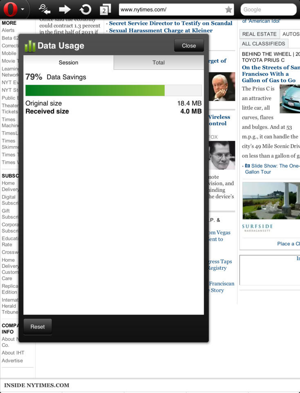Click the photo of man with glasses
Image resolution: width=300 pixels, height=393 pixels.
click(222, 155)
